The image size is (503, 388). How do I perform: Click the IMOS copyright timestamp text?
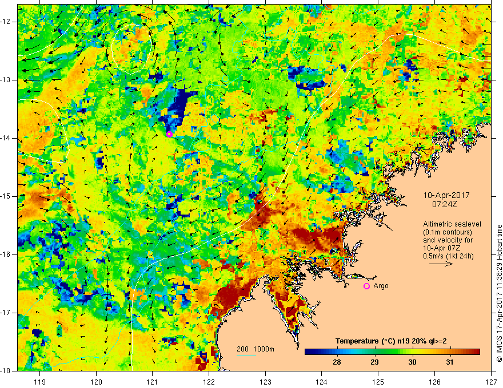pos(499,293)
